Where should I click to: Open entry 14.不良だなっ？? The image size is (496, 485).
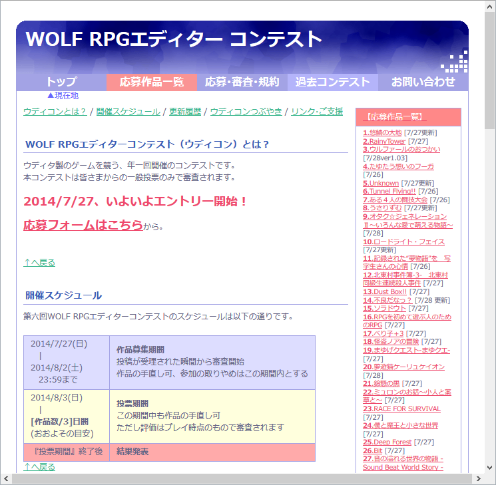(x=387, y=300)
